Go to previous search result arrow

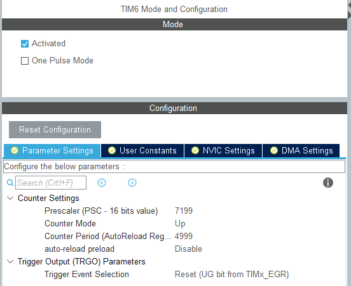pos(102,183)
